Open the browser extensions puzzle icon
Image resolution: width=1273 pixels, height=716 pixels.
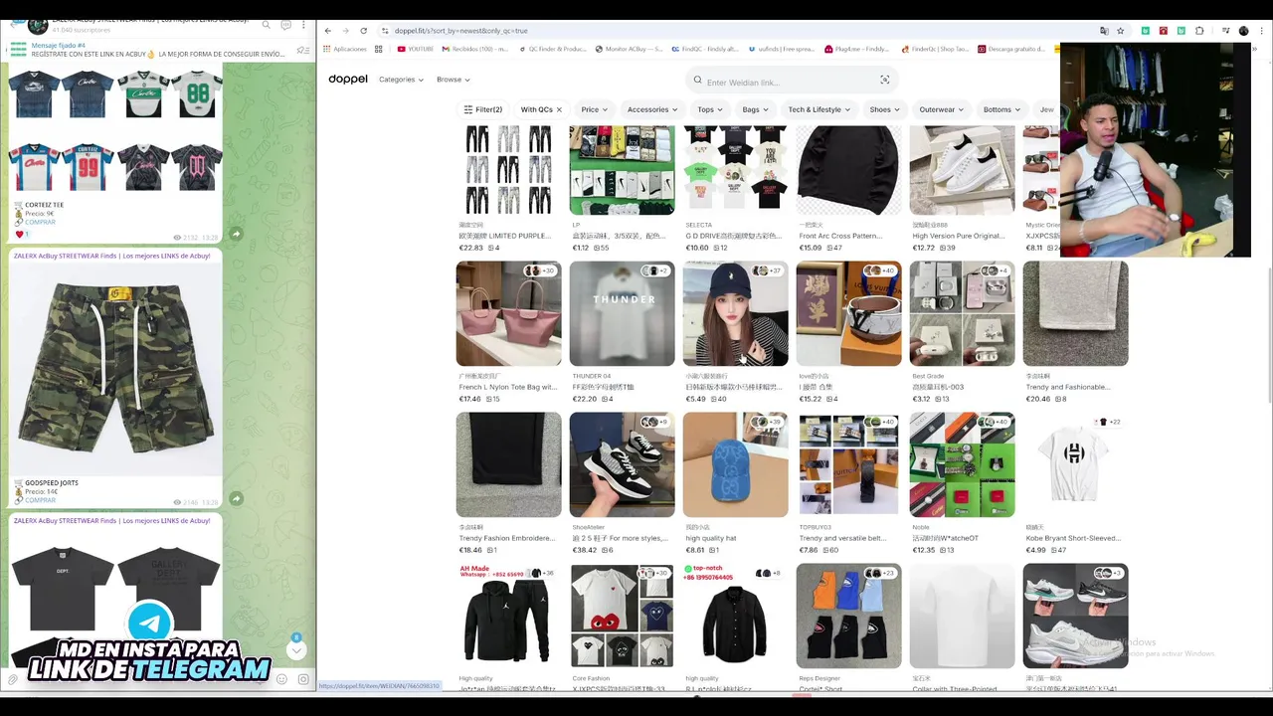1199,31
